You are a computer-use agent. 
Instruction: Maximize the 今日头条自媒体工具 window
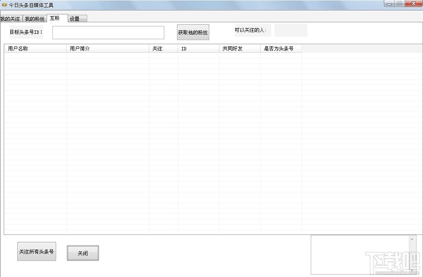399,4
